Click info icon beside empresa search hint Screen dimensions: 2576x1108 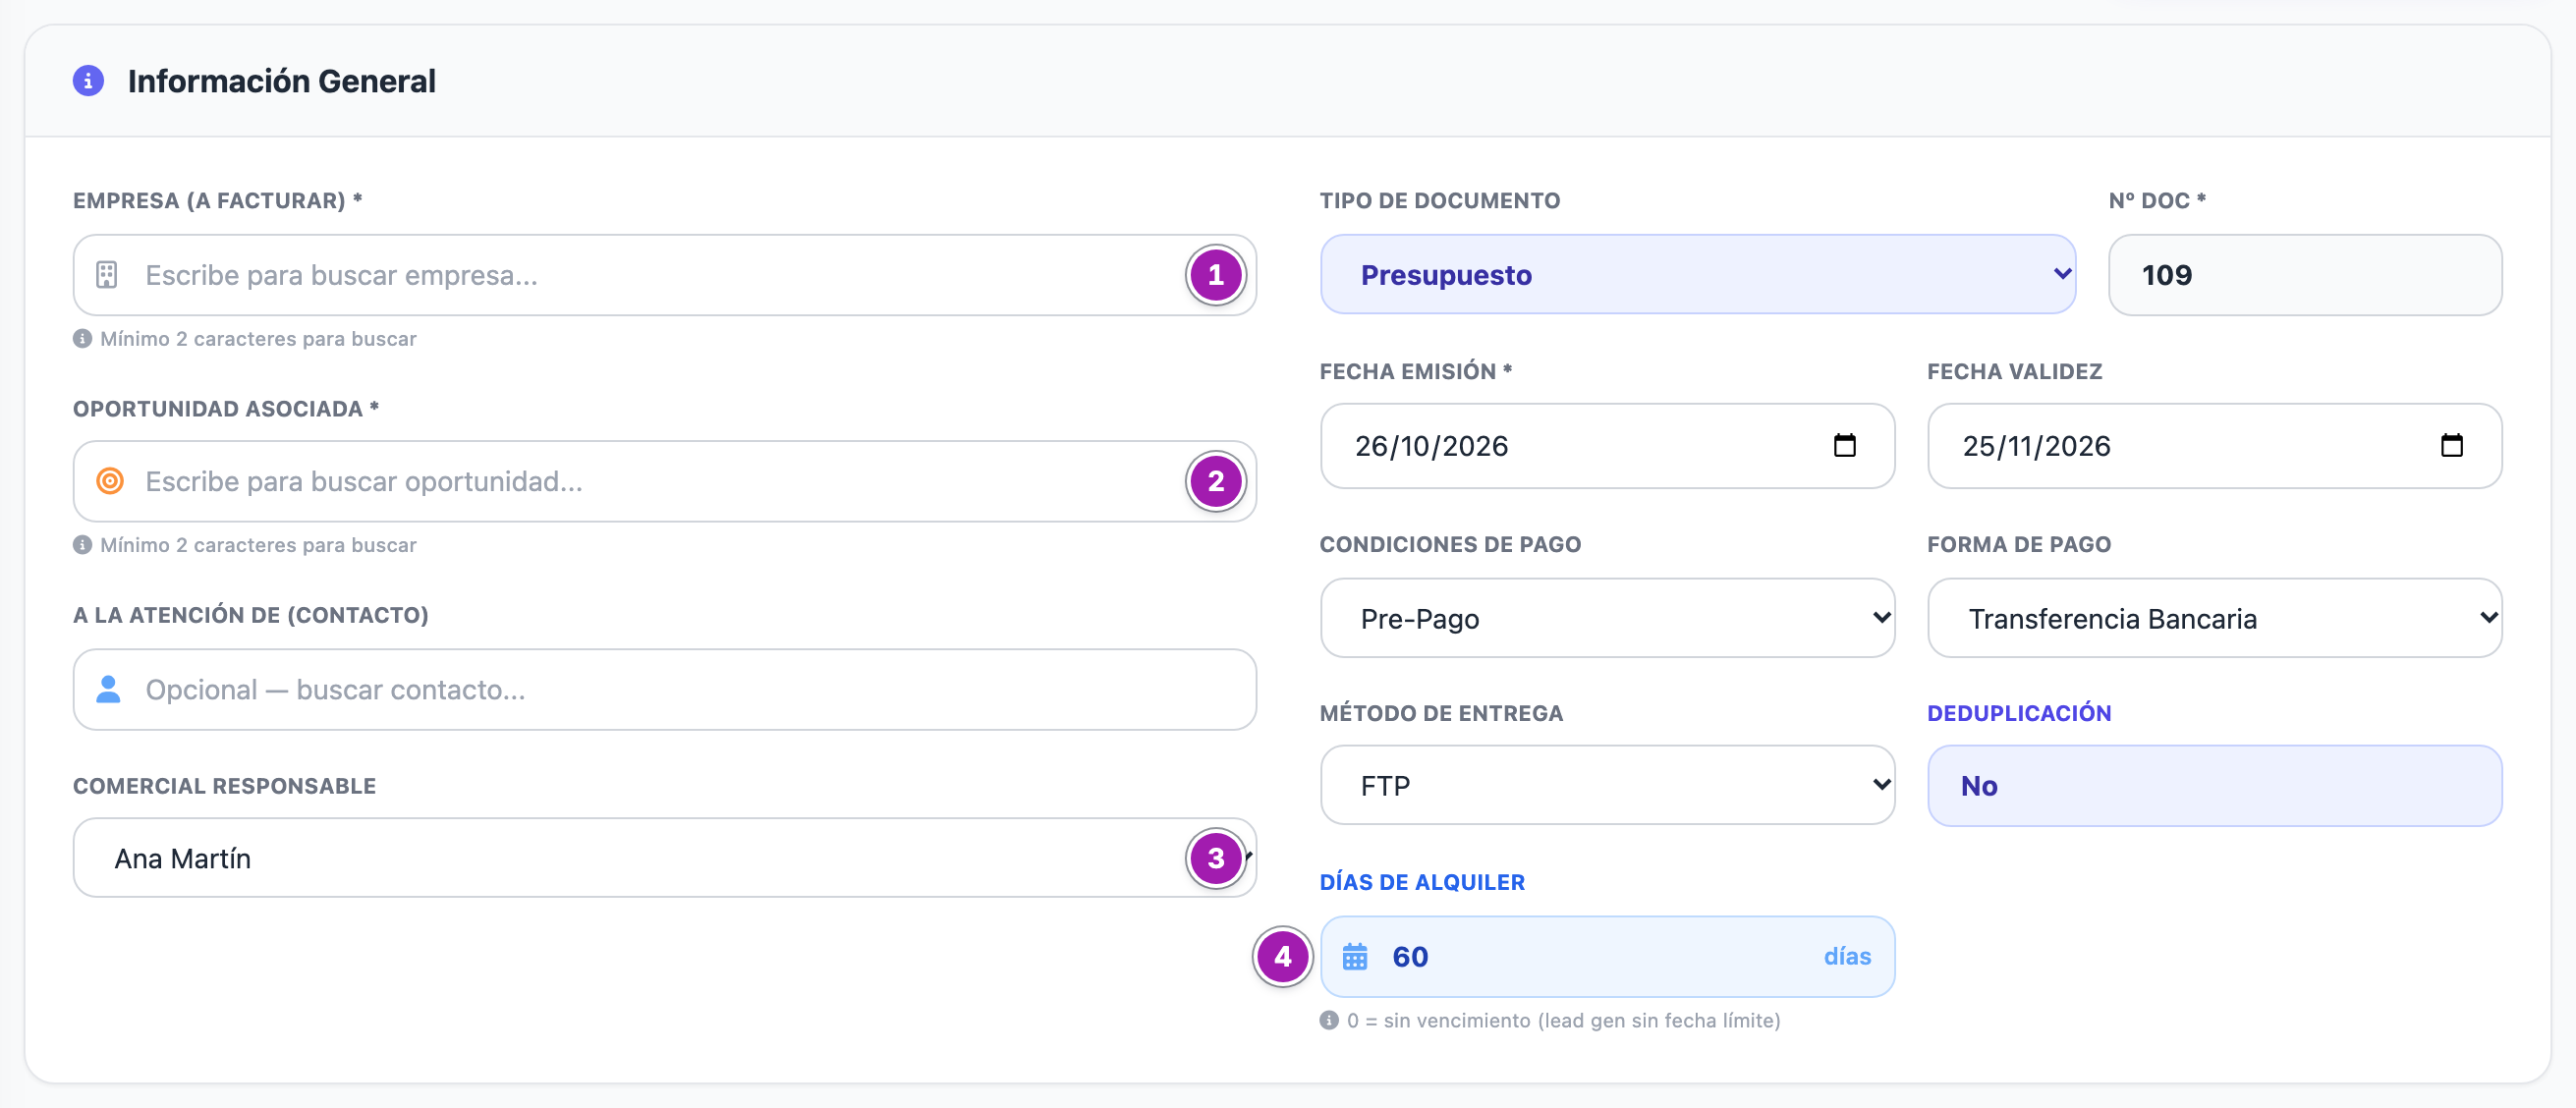point(83,339)
